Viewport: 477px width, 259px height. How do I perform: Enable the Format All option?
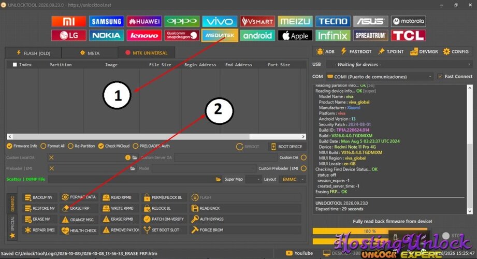tap(52, 146)
